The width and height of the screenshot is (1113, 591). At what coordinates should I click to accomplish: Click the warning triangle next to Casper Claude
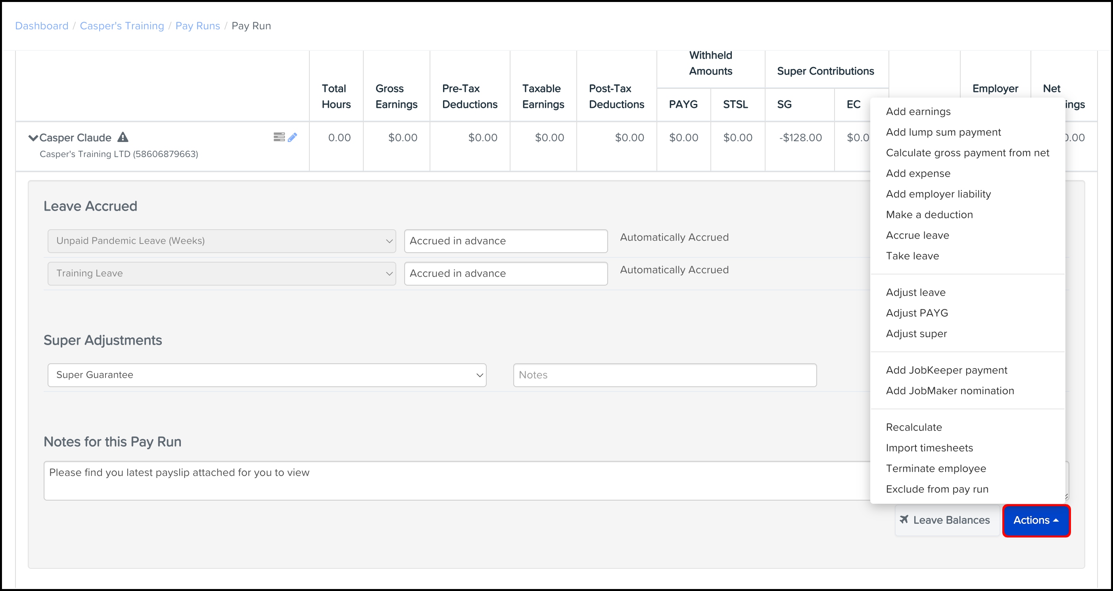123,137
